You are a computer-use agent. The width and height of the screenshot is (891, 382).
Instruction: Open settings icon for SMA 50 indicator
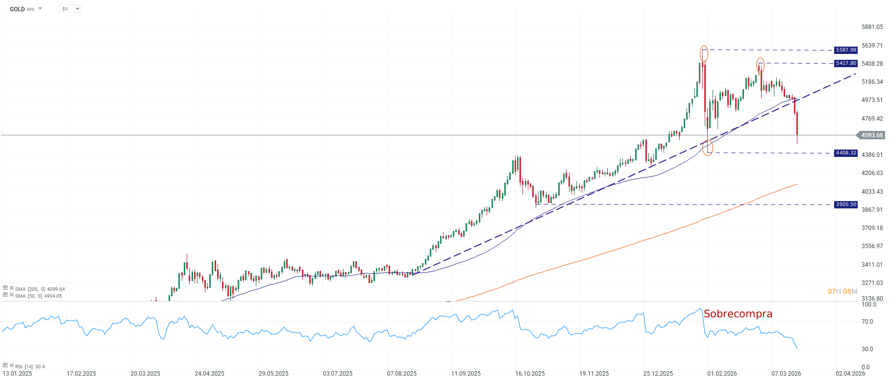point(5,295)
